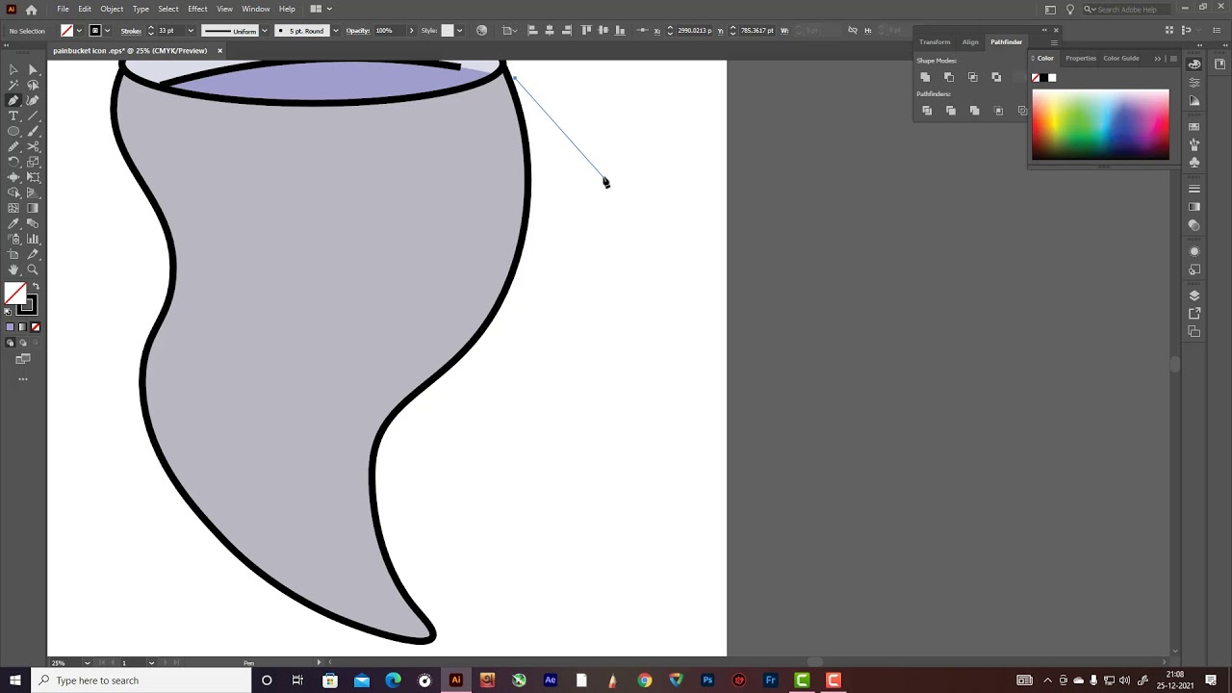
Task: Select the Scissors tool
Action: [33, 146]
